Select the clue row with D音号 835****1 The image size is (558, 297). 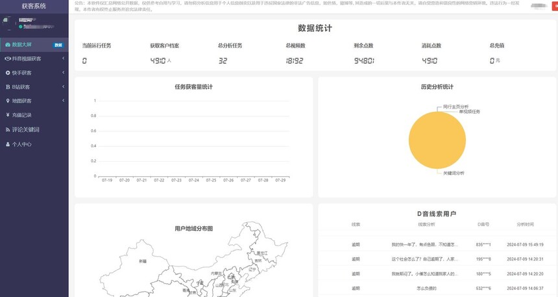click(x=435, y=244)
